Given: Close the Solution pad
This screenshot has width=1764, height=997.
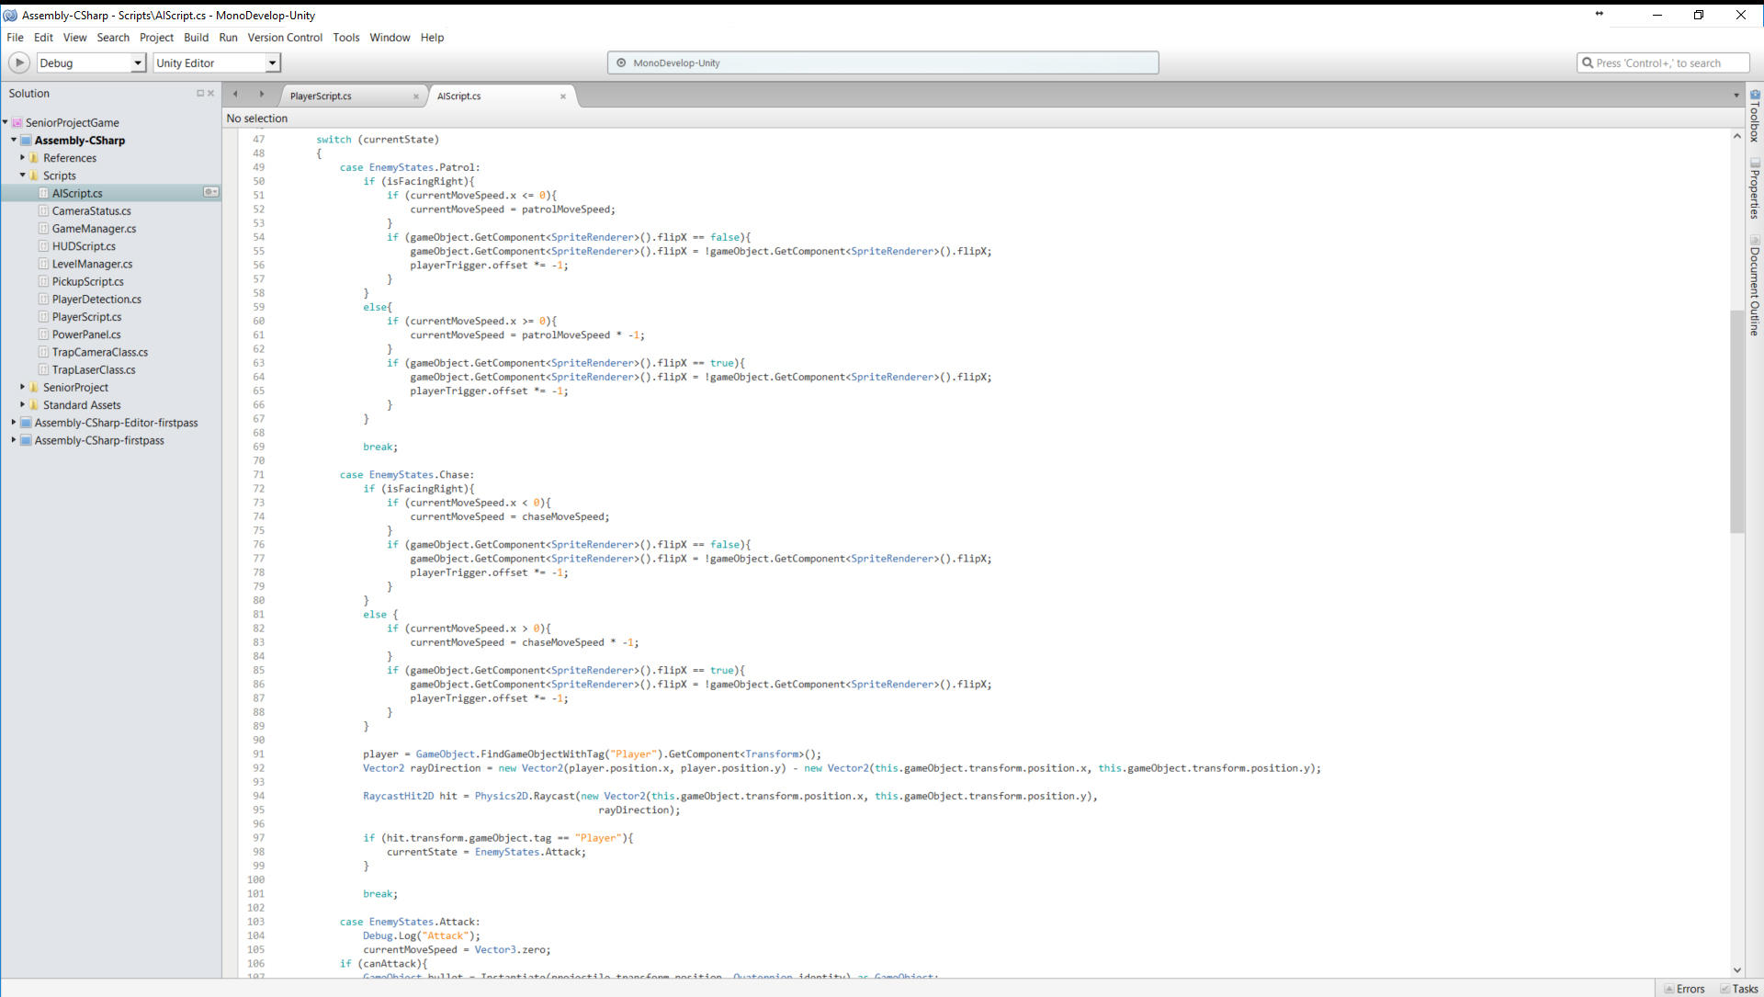Looking at the screenshot, I should (x=210, y=93).
